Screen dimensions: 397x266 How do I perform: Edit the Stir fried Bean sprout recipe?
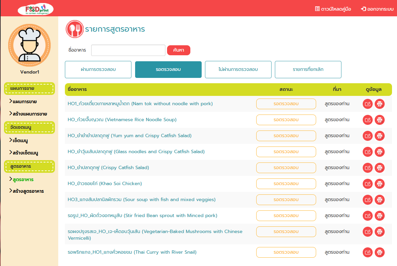point(368,216)
